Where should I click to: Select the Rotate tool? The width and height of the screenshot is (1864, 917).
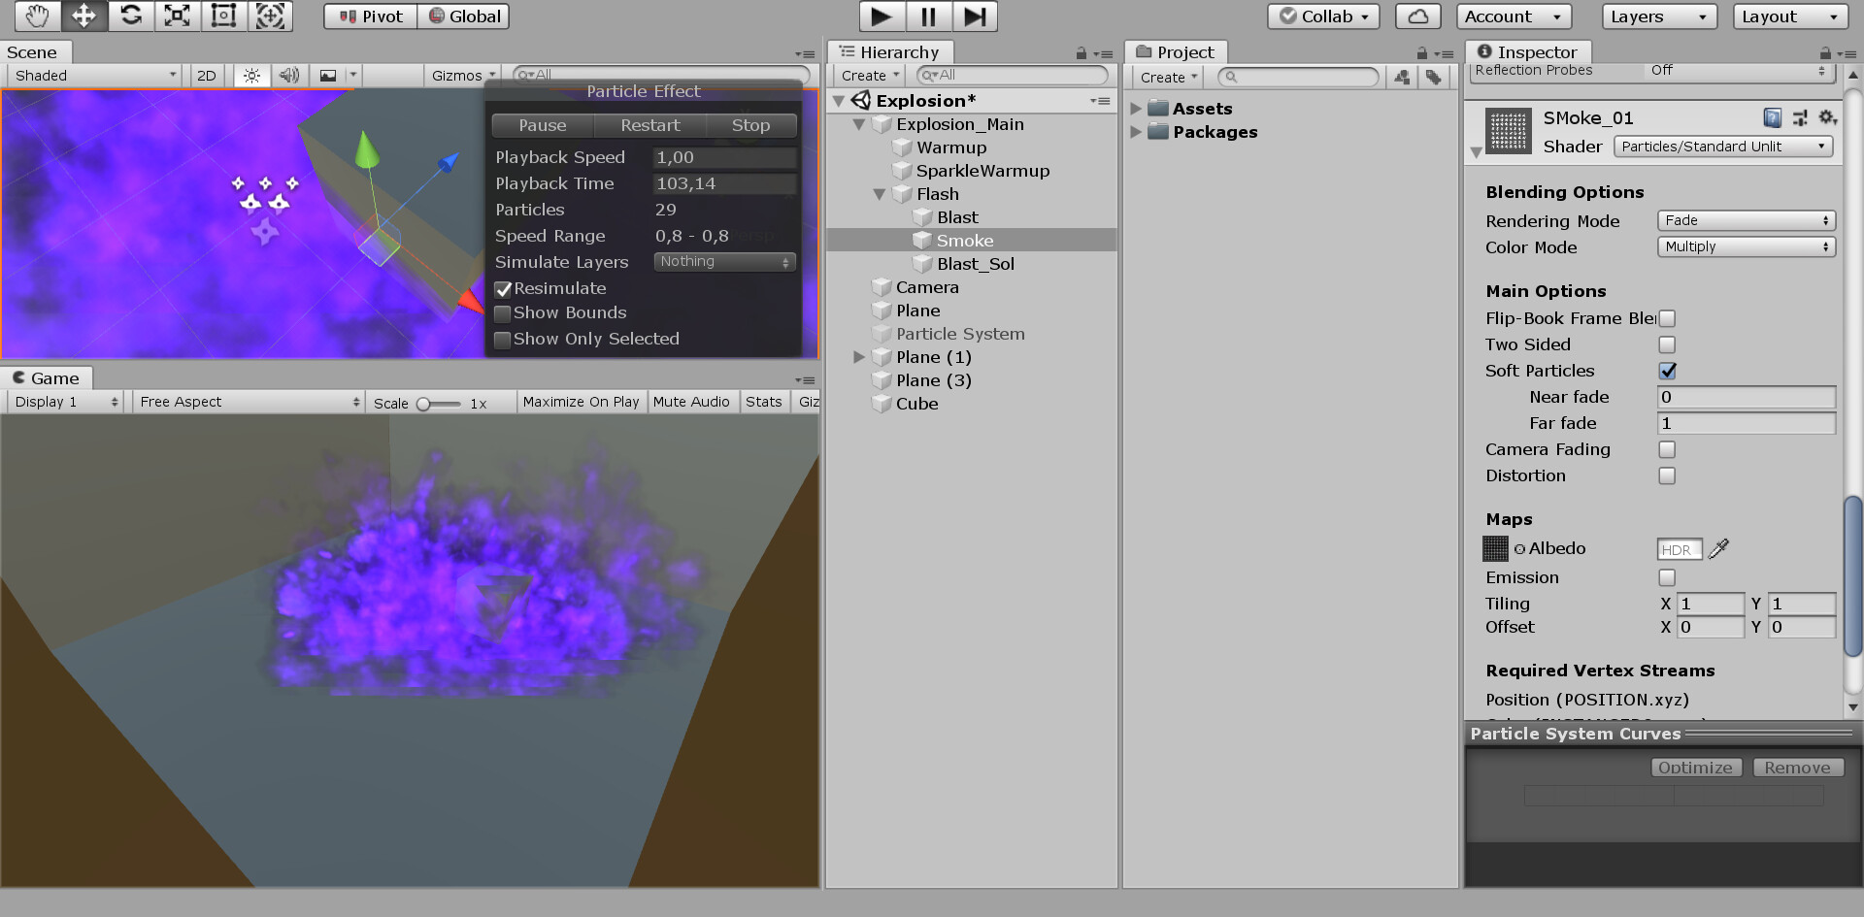click(130, 16)
